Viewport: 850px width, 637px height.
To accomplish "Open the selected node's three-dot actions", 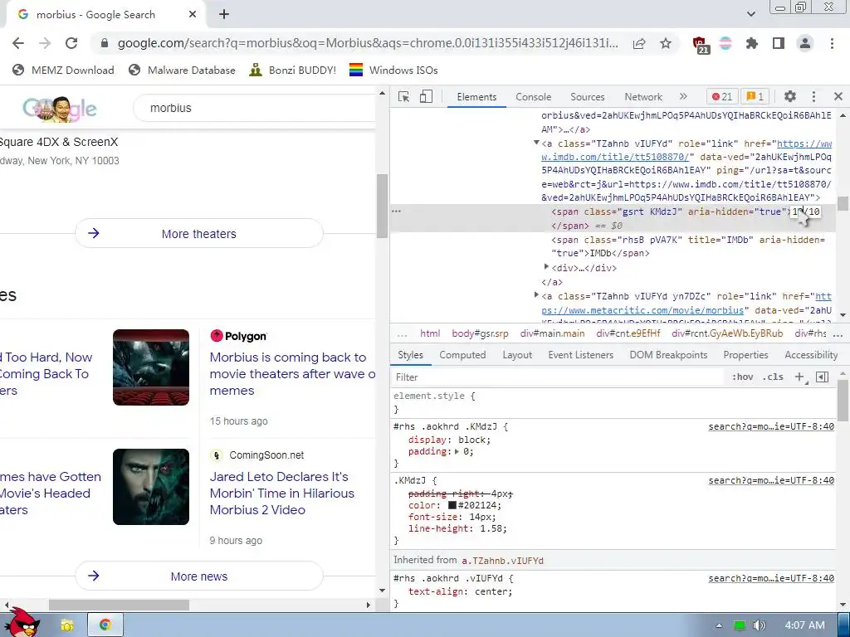I will click(x=396, y=212).
